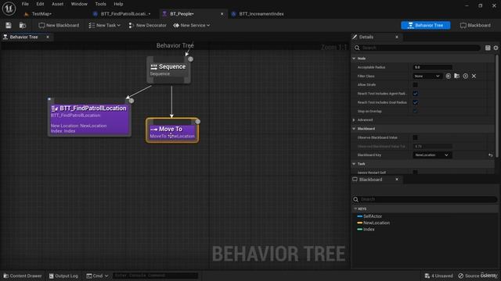501x281 pixels.
Task: Open Details panel settings gear
Action: pyautogui.click(x=496, y=48)
